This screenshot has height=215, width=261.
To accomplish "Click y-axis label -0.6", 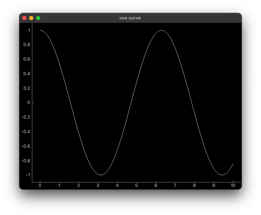I will tap(26, 146).
